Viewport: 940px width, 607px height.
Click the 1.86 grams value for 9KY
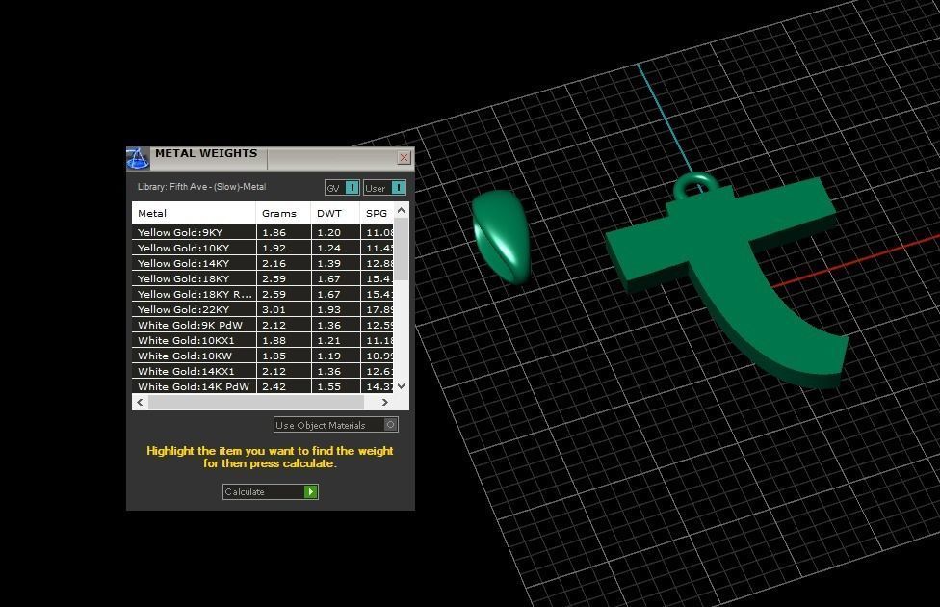[274, 232]
